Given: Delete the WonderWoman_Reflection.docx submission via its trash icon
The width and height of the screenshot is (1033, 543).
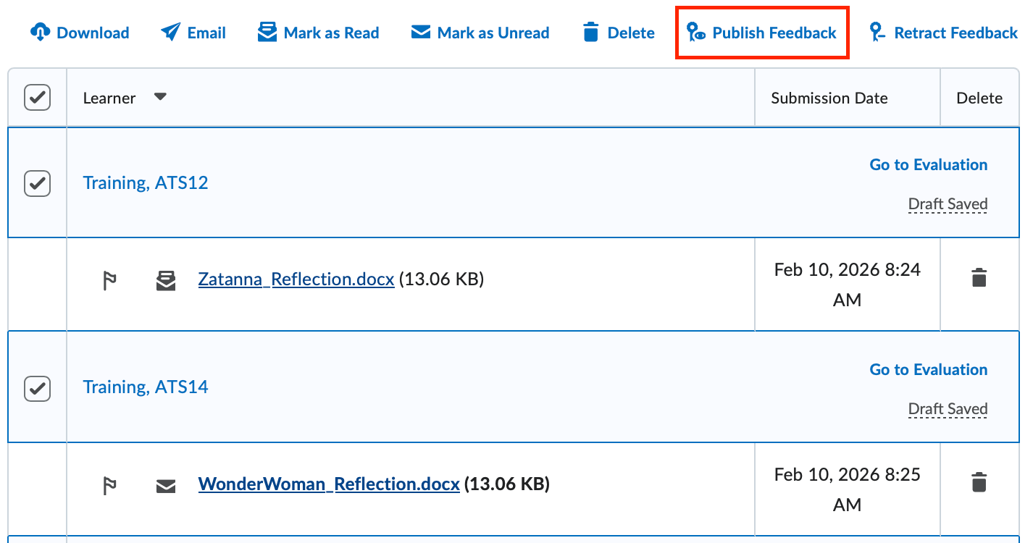Looking at the screenshot, I should pyautogui.click(x=979, y=481).
